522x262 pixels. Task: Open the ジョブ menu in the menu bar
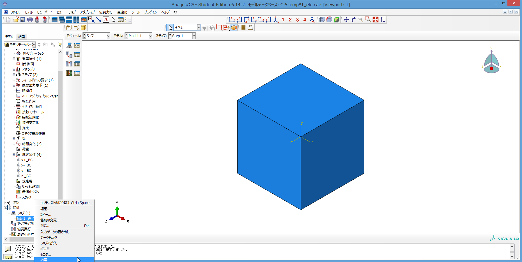[72, 12]
